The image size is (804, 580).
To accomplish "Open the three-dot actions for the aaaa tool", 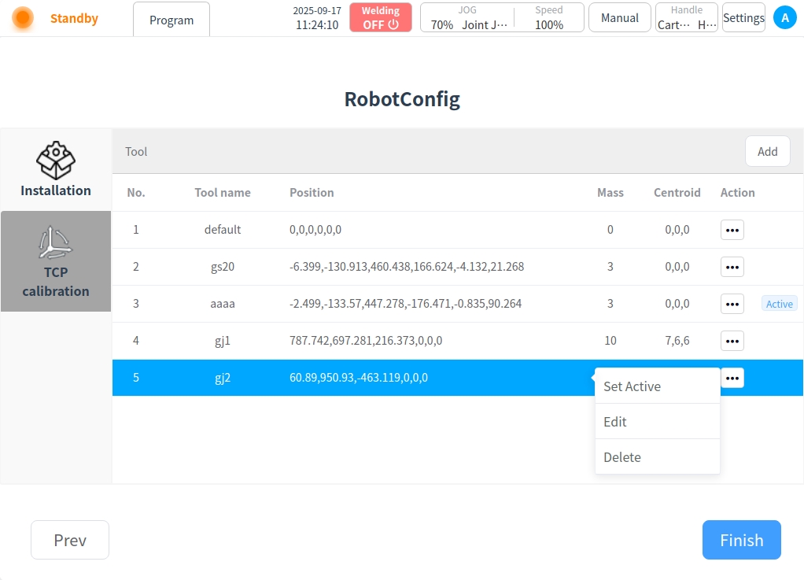I will point(732,304).
